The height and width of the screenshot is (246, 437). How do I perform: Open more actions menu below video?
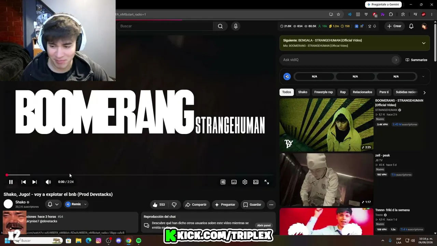pyautogui.click(x=271, y=205)
